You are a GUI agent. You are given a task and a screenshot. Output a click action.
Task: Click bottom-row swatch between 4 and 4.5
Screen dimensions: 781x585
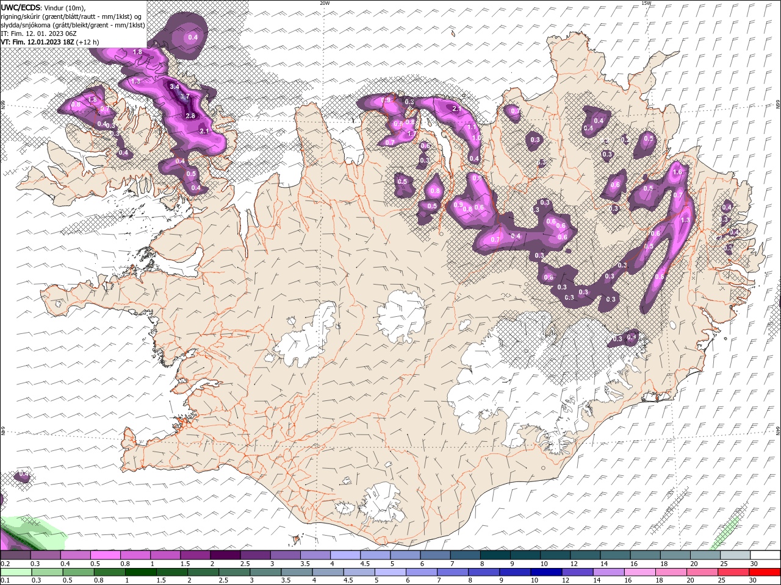328,572
